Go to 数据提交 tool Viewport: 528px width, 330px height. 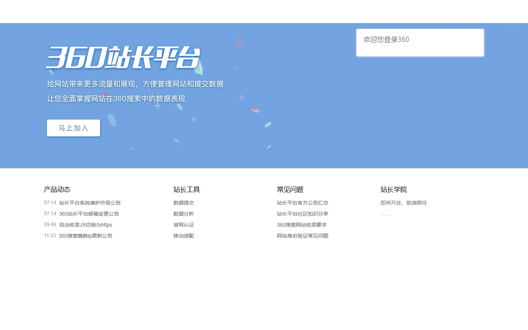click(184, 203)
